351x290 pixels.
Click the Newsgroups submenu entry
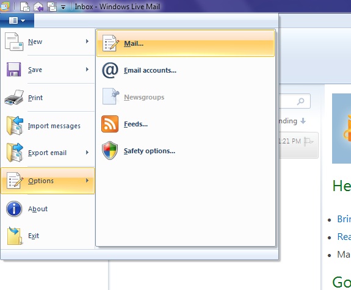coord(186,97)
